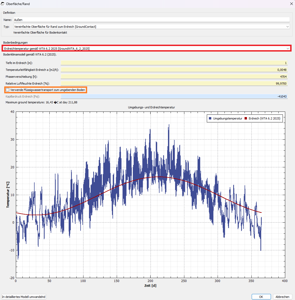Click the Tiefe im Erdreich input field

[174, 63]
